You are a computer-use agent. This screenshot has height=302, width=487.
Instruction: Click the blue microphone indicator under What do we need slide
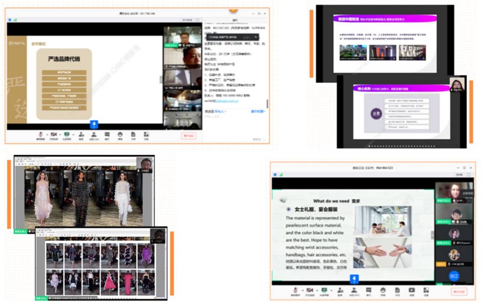[354, 279]
